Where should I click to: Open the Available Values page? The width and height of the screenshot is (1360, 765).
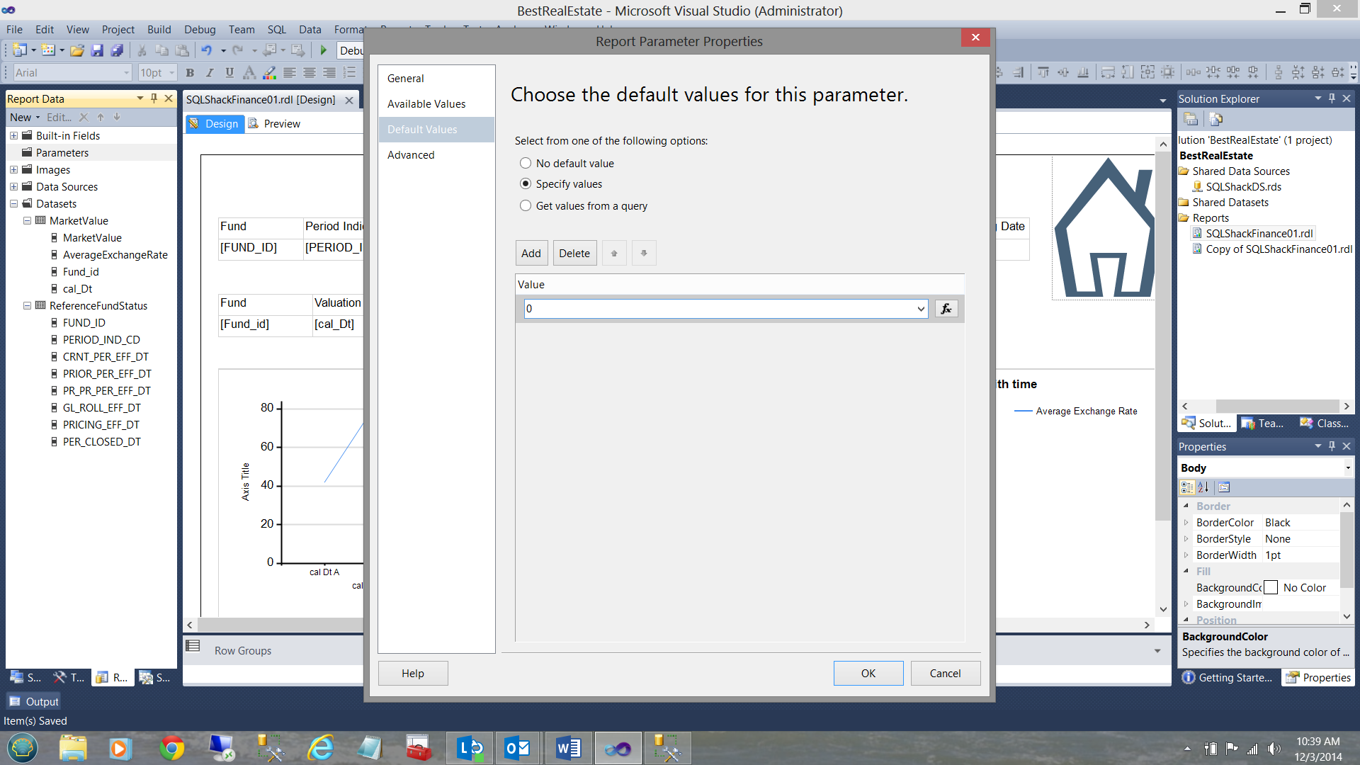tap(426, 104)
